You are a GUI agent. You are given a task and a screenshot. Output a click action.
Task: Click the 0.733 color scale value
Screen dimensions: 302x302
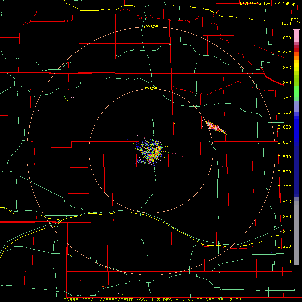click(284, 112)
